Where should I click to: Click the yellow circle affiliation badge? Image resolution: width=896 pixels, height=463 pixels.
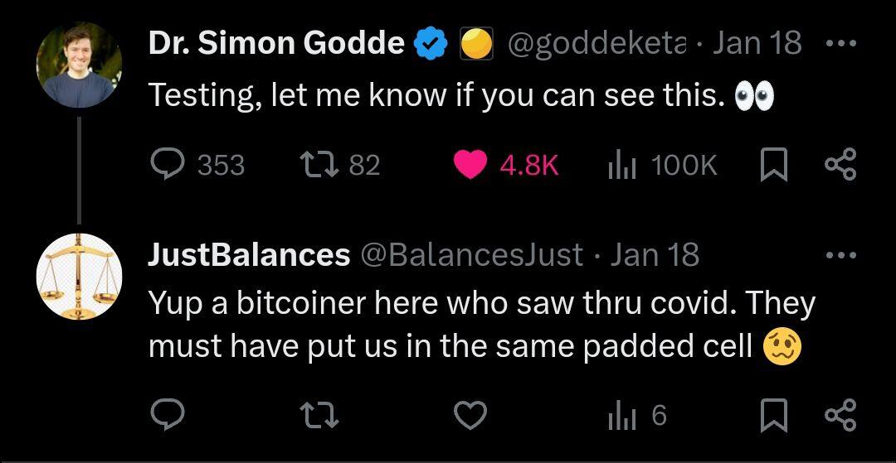[476, 44]
